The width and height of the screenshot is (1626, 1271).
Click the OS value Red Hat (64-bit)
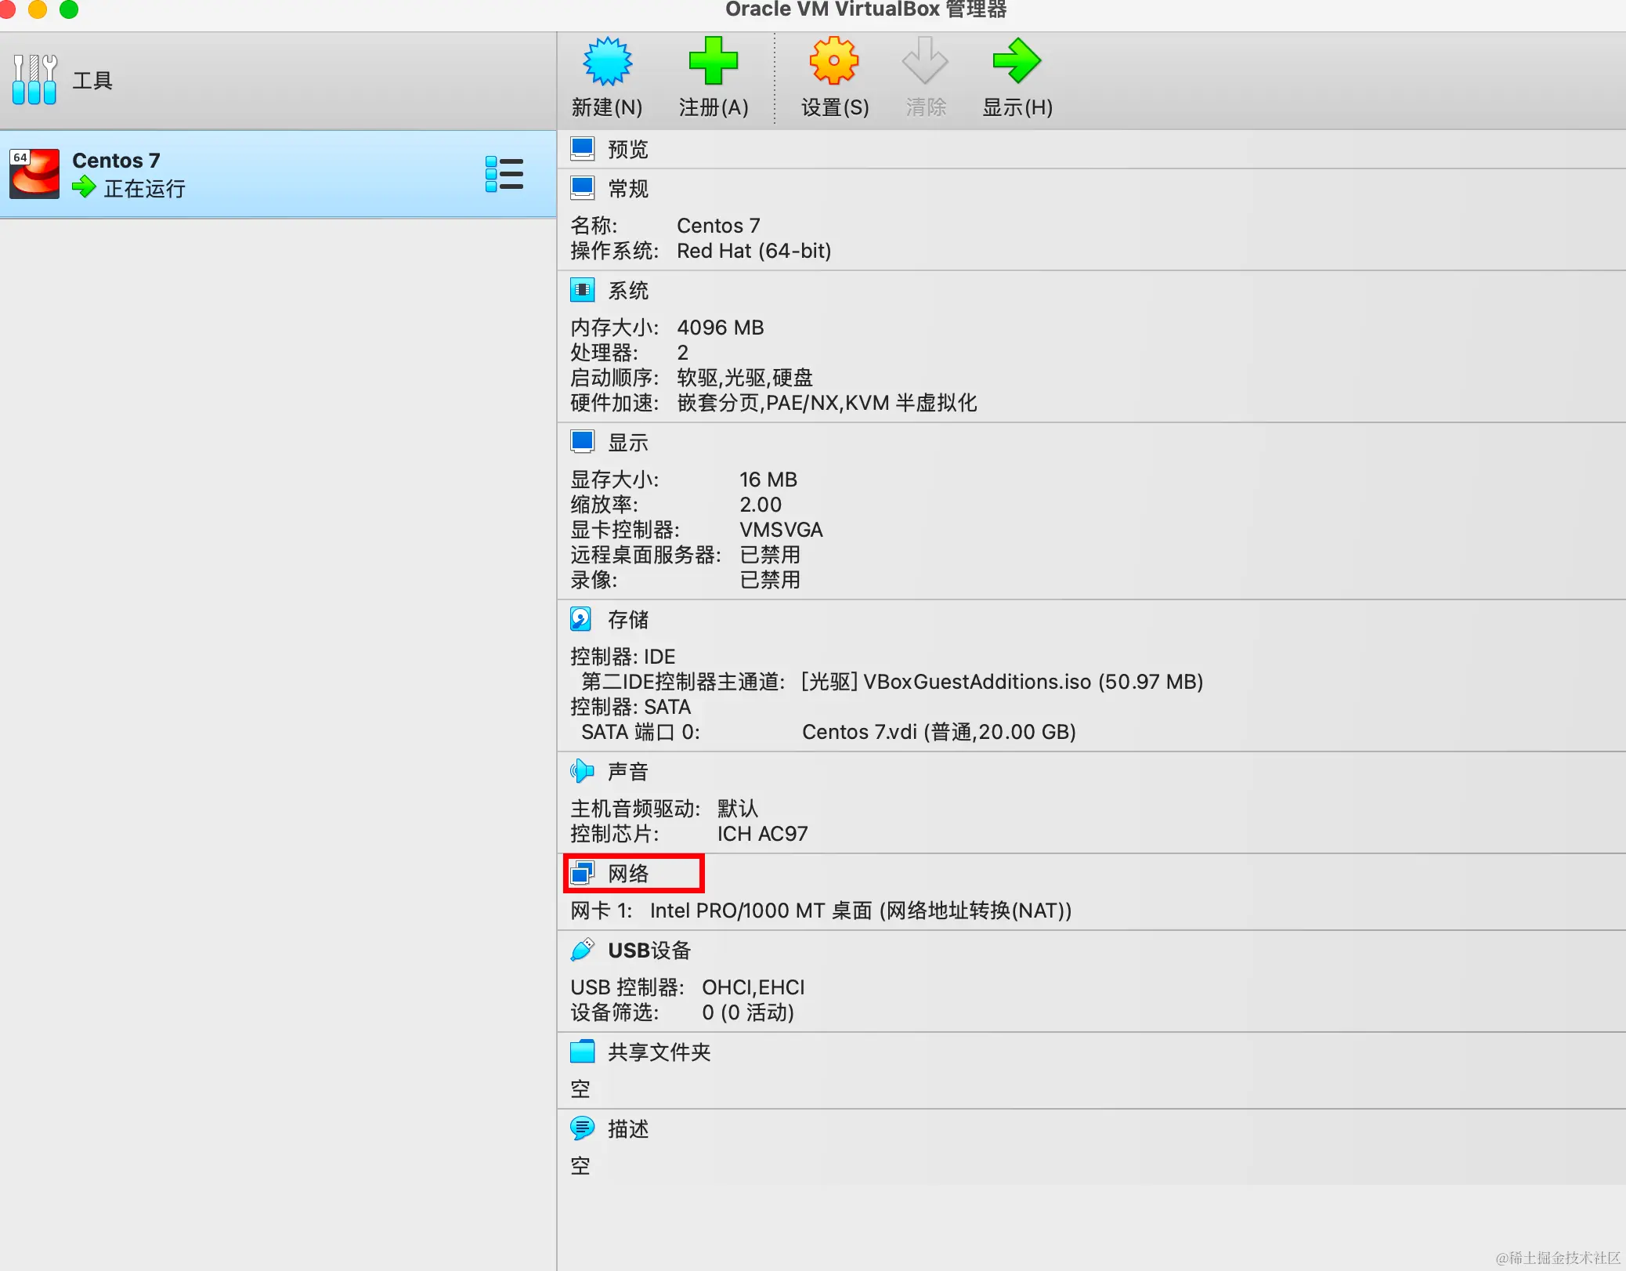click(x=754, y=251)
